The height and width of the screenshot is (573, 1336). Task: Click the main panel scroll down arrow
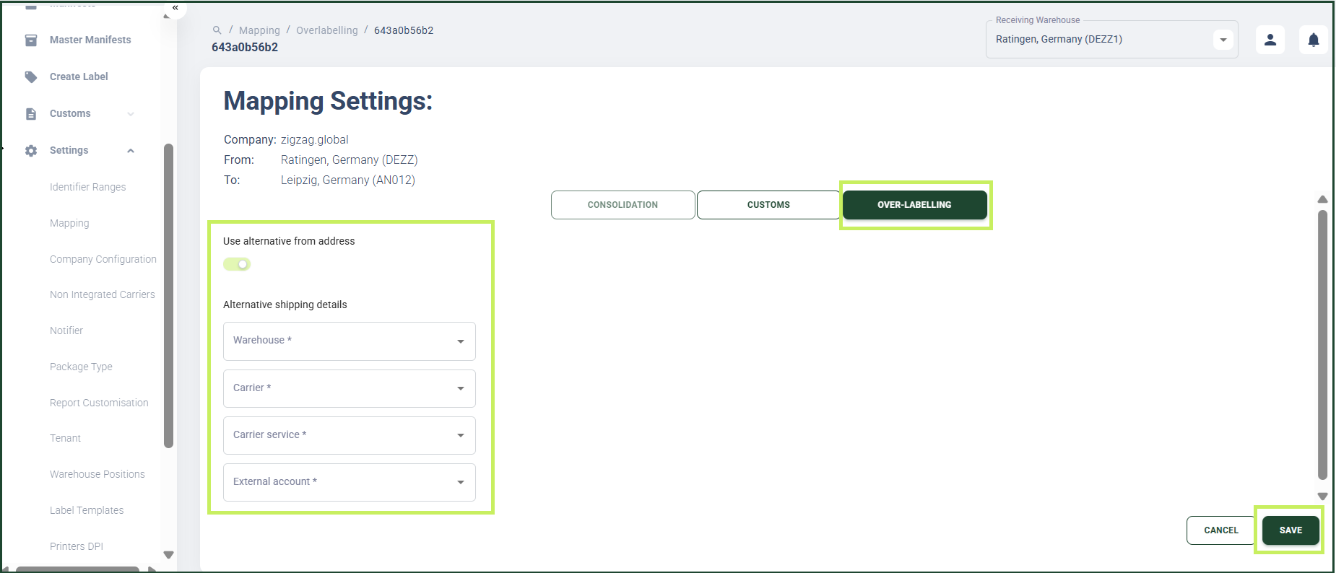(1322, 497)
